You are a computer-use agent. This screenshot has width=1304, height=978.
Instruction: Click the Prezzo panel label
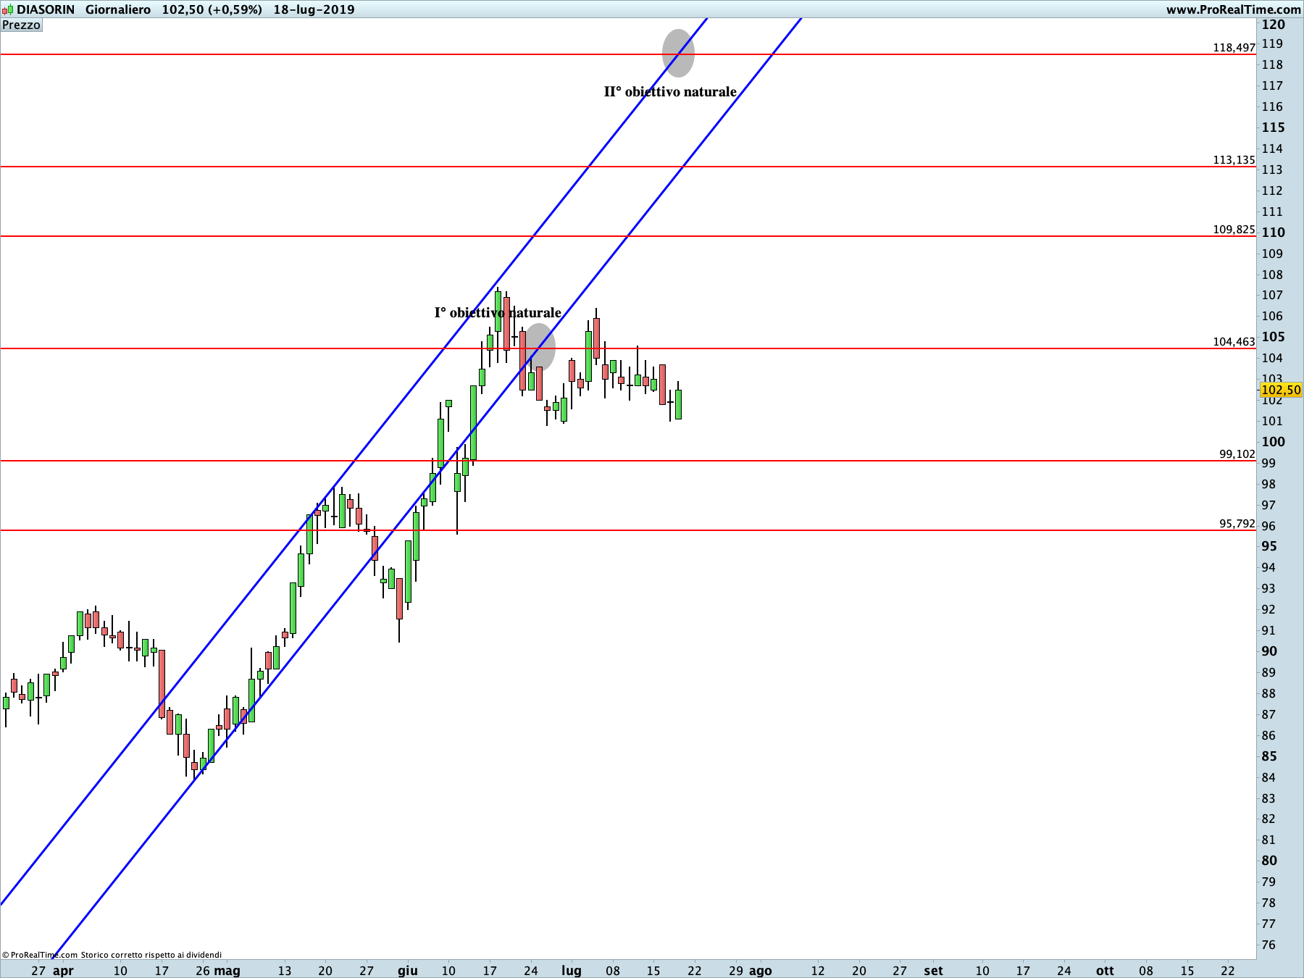pos(22,25)
